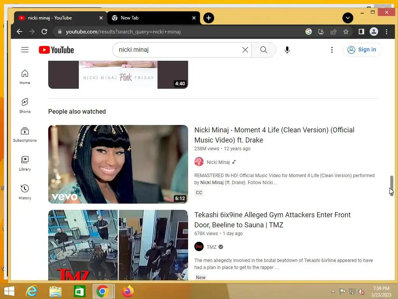Open the Nicki Minaj channel avatar

[x=199, y=162]
